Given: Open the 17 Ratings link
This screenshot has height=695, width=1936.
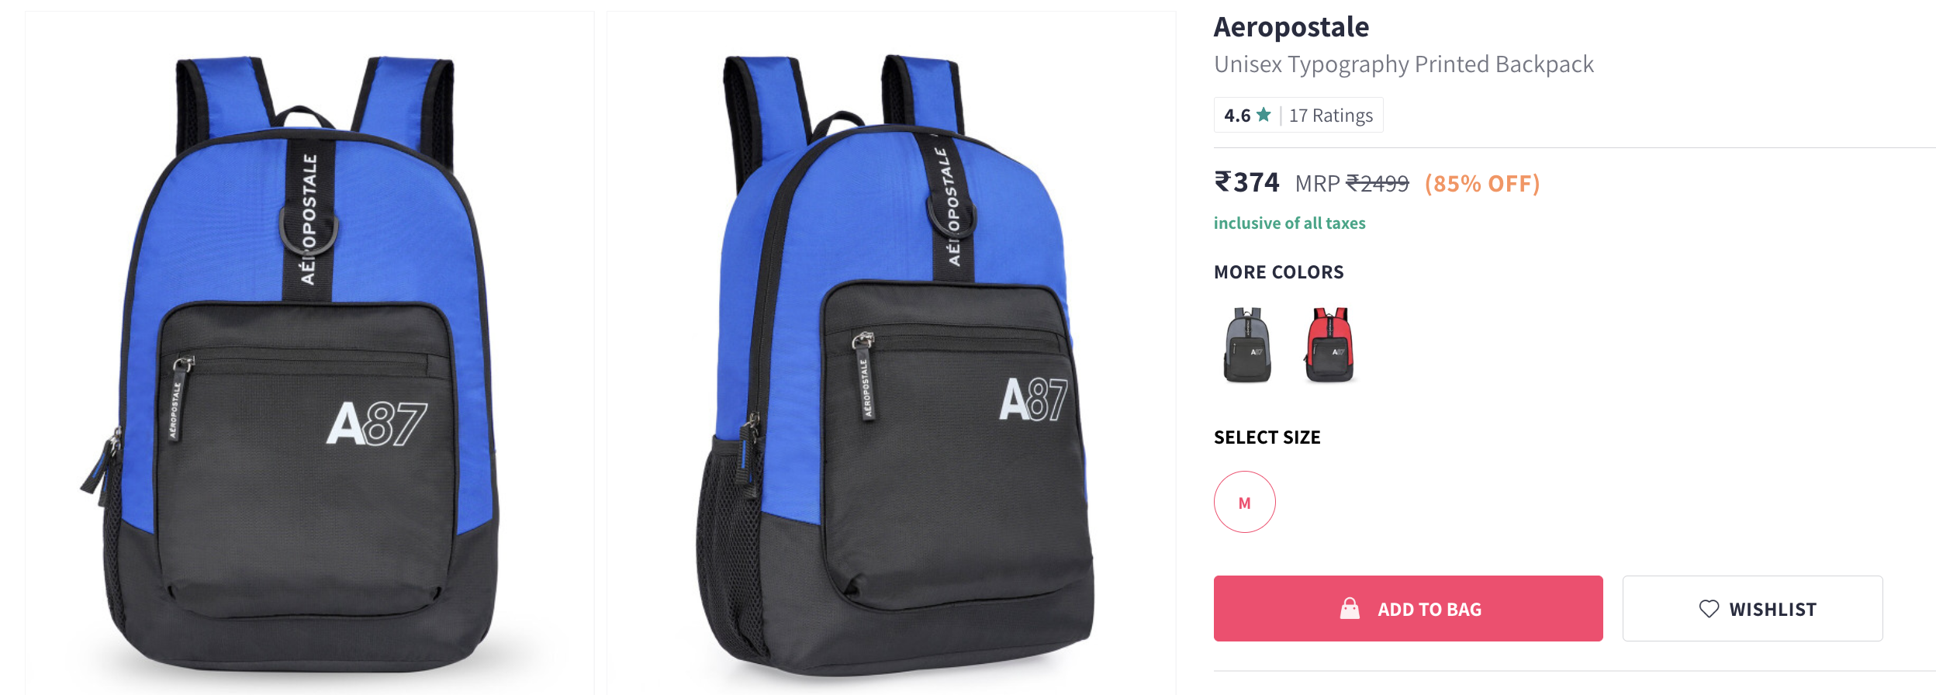Looking at the screenshot, I should coord(1331,116).
